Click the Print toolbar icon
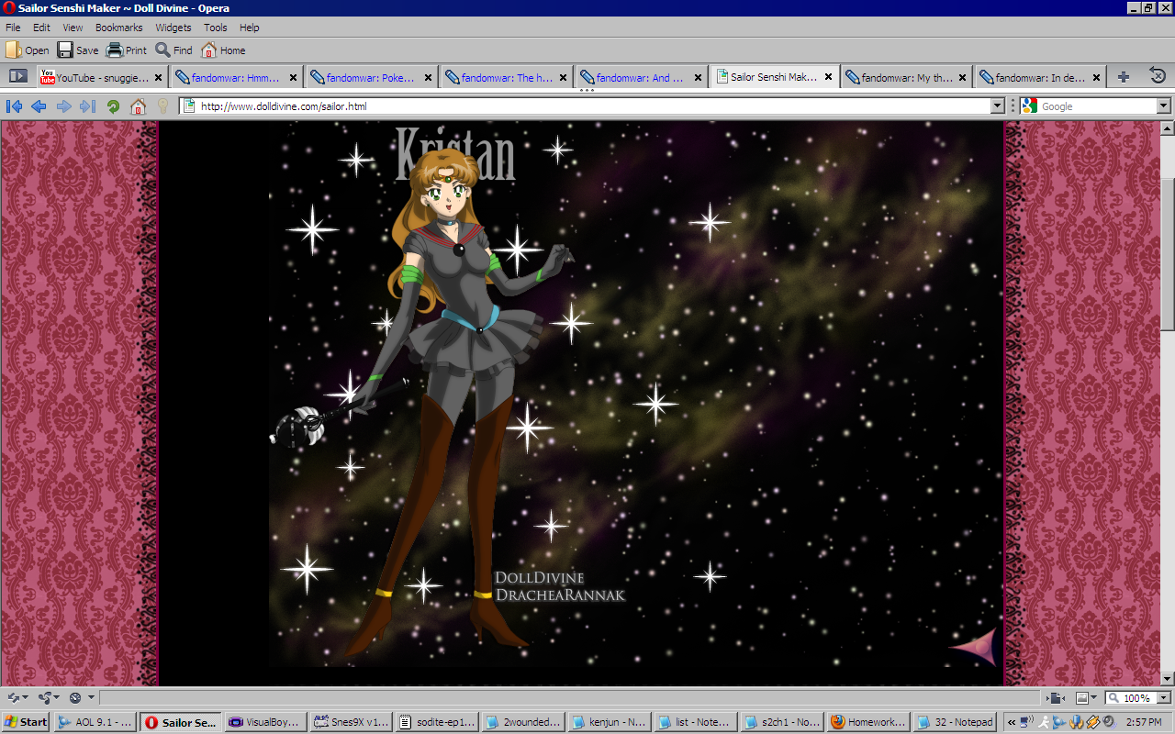Image resolution: width=1175 pixels, height=734 pixels. 127,50
